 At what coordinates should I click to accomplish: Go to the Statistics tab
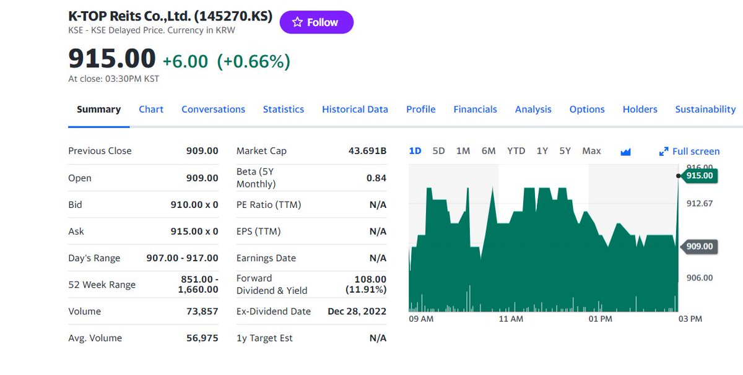[284, 110]
